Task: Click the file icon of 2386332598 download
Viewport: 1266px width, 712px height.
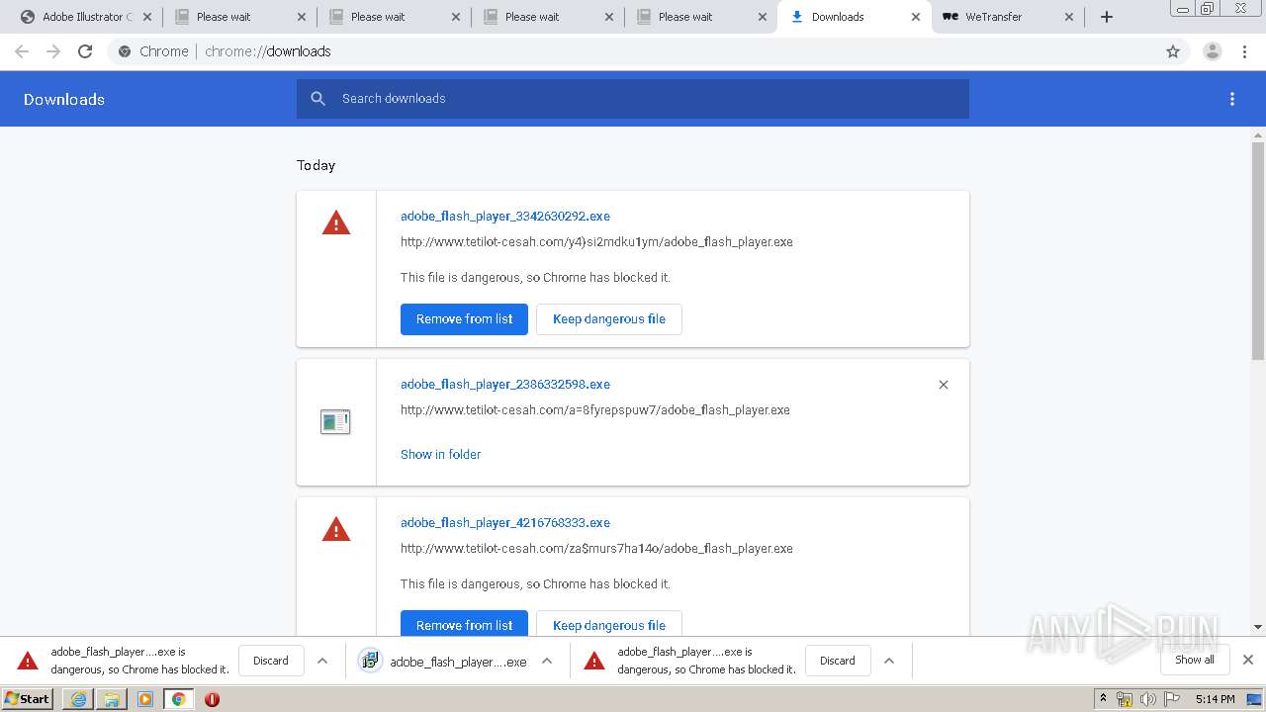Action: click(x=335, y=422)
